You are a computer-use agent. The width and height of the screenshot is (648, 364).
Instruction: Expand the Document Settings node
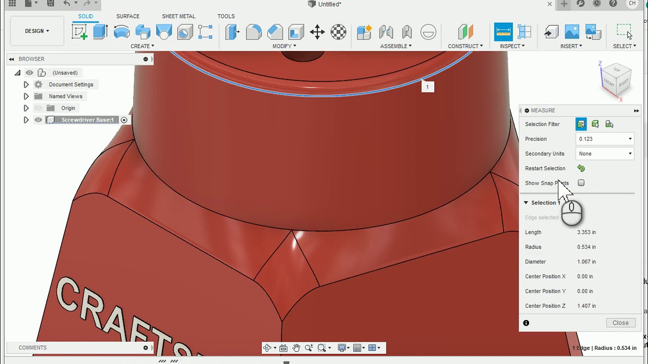click(x=26, y=84)
